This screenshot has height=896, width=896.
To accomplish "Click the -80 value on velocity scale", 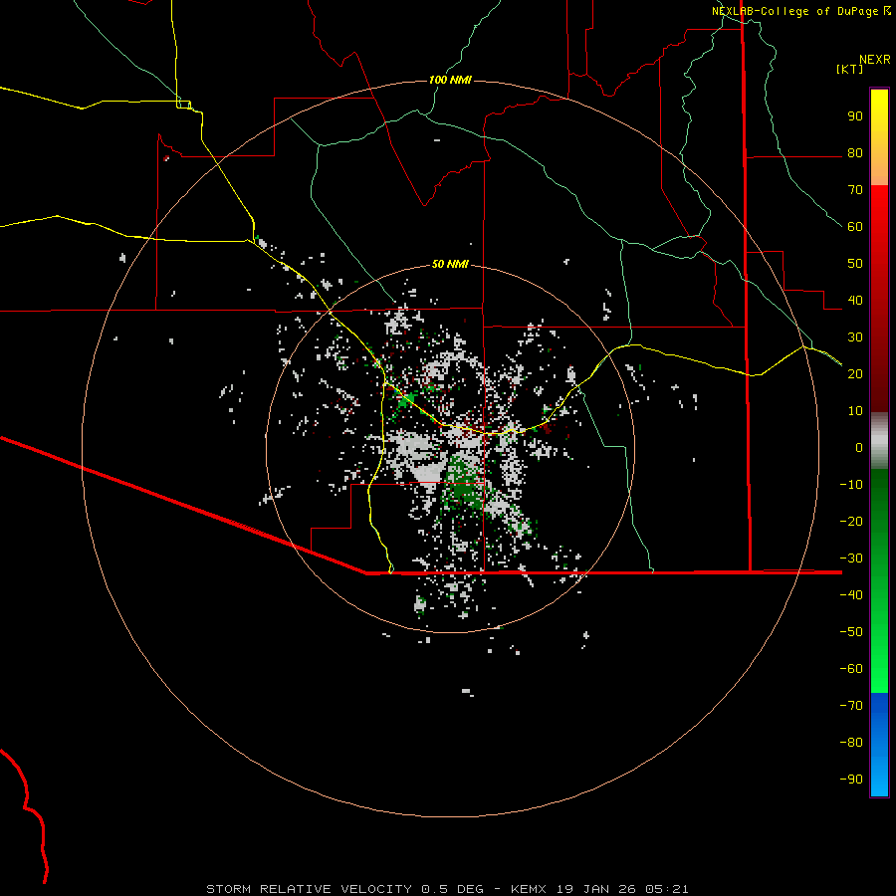I will (x=851, y=743).
